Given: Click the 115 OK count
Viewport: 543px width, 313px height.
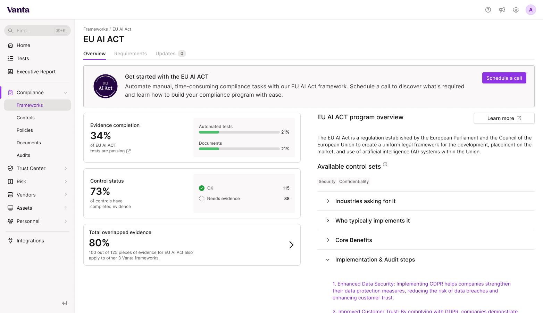Looking at the screenshot, I should coord(286,188).
